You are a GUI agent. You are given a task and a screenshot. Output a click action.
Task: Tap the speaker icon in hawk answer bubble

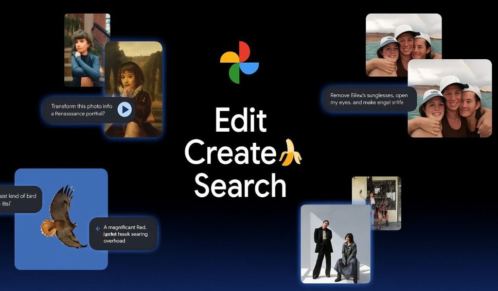point(99,228)
